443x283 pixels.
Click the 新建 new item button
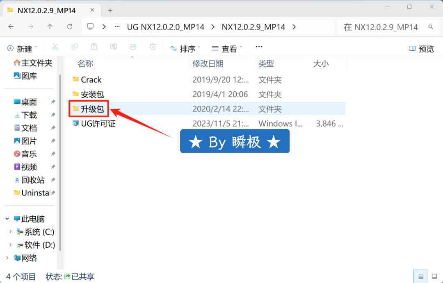coord(23,49)
